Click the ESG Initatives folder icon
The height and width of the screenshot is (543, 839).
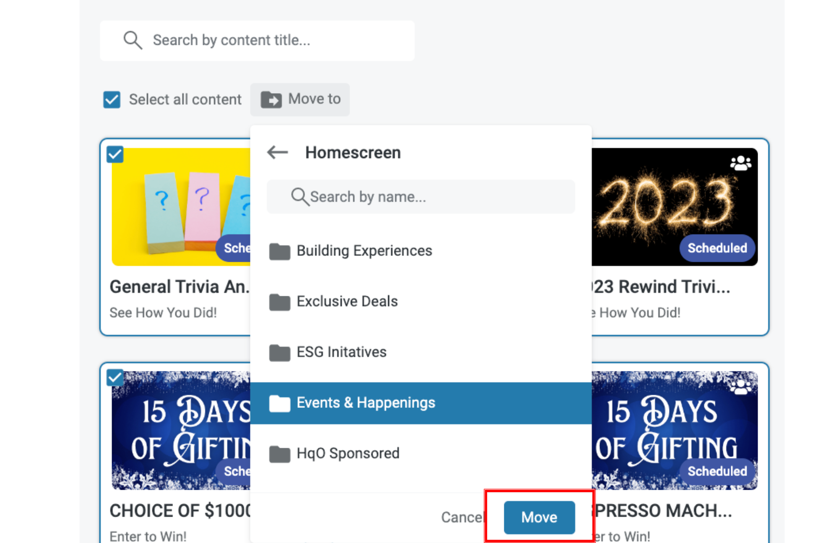click(x=279, y=352)
